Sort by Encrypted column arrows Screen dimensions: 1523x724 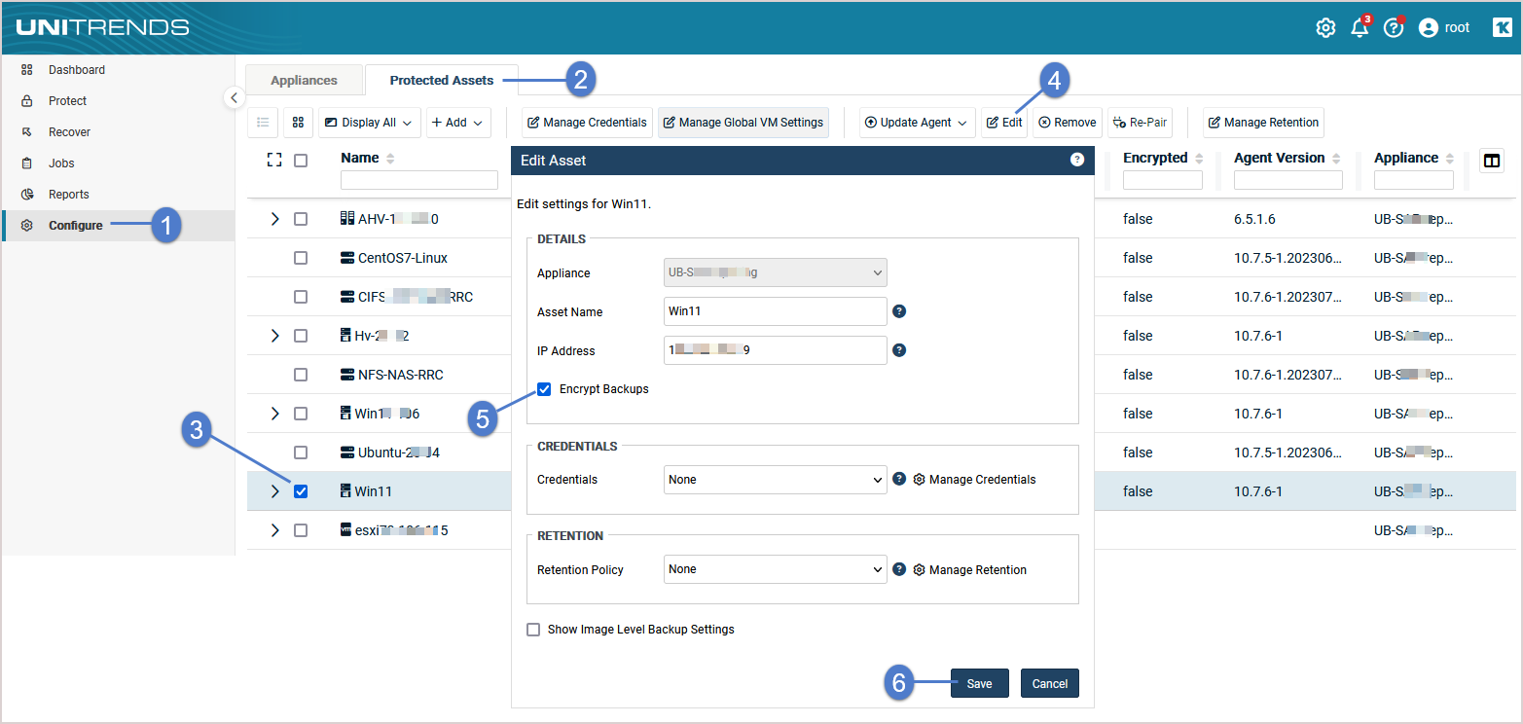[1199, 159]
